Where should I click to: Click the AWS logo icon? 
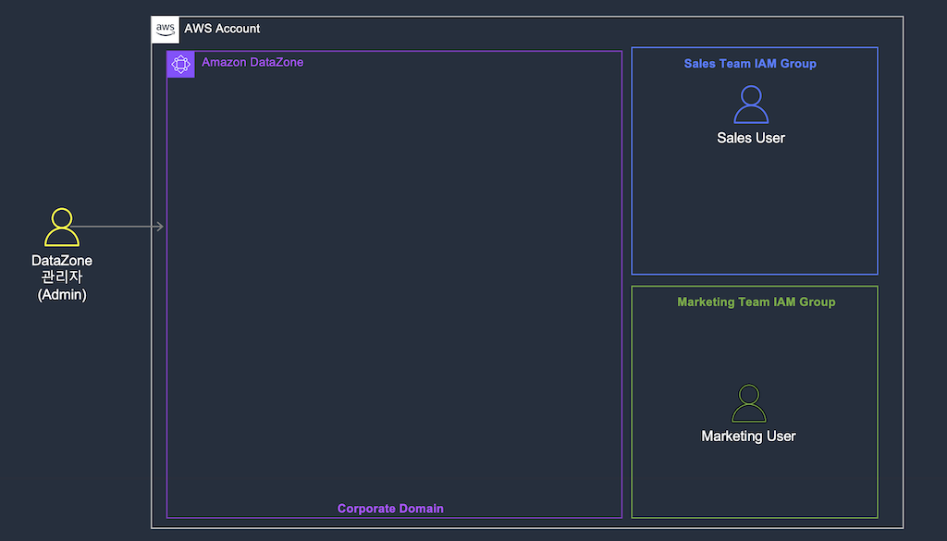point(165,30)
